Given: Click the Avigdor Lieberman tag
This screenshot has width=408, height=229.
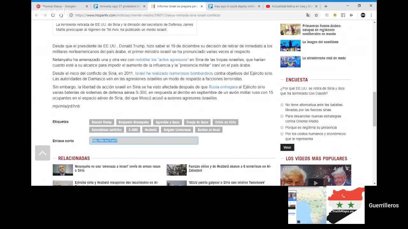Looking at the screenshot, I should 177,130.
